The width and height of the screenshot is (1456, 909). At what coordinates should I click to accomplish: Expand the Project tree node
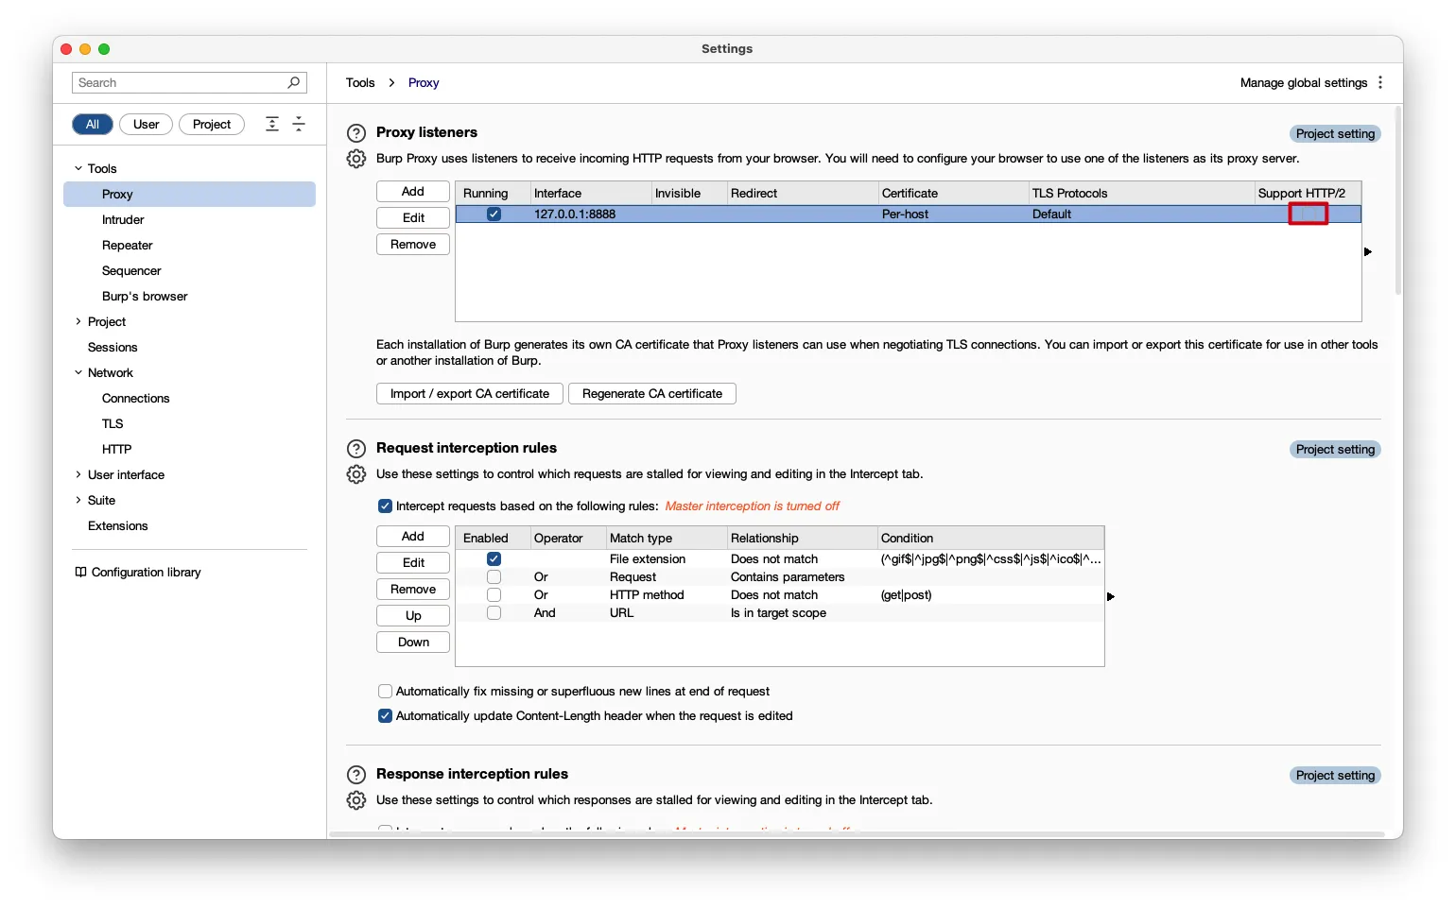(x=78, y=321)
